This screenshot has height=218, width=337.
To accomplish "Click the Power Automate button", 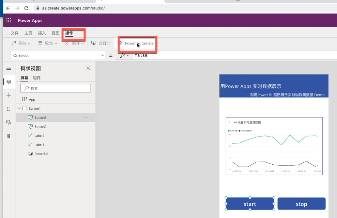I will (136, 43).
